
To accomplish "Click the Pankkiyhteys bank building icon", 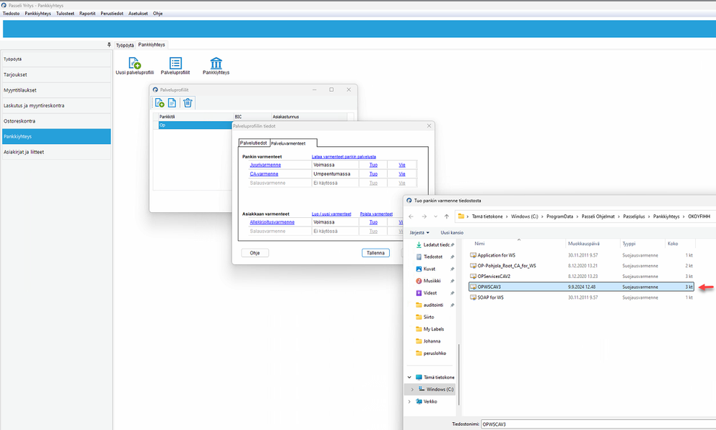I will point(216,63).
